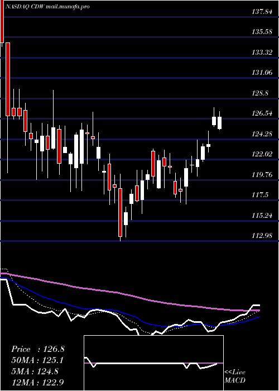Click the Price : 126.8 readout
The height and width of the screenshot is (391, 279).
[38, 349]
